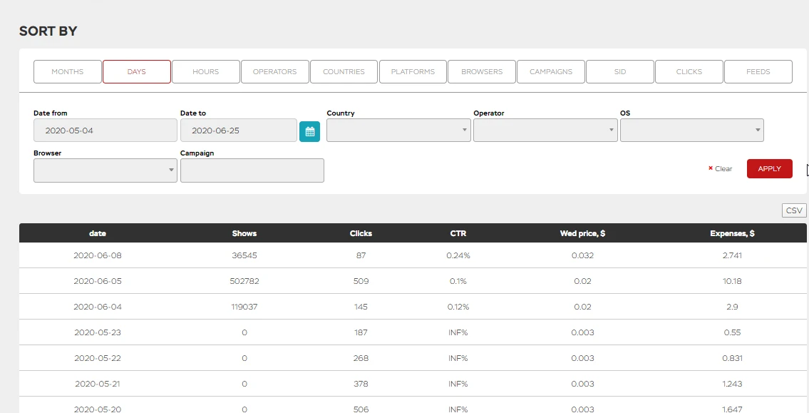Switch to the HOURS tab
Viewport: 809px width, 413px height.
[206, 72]
